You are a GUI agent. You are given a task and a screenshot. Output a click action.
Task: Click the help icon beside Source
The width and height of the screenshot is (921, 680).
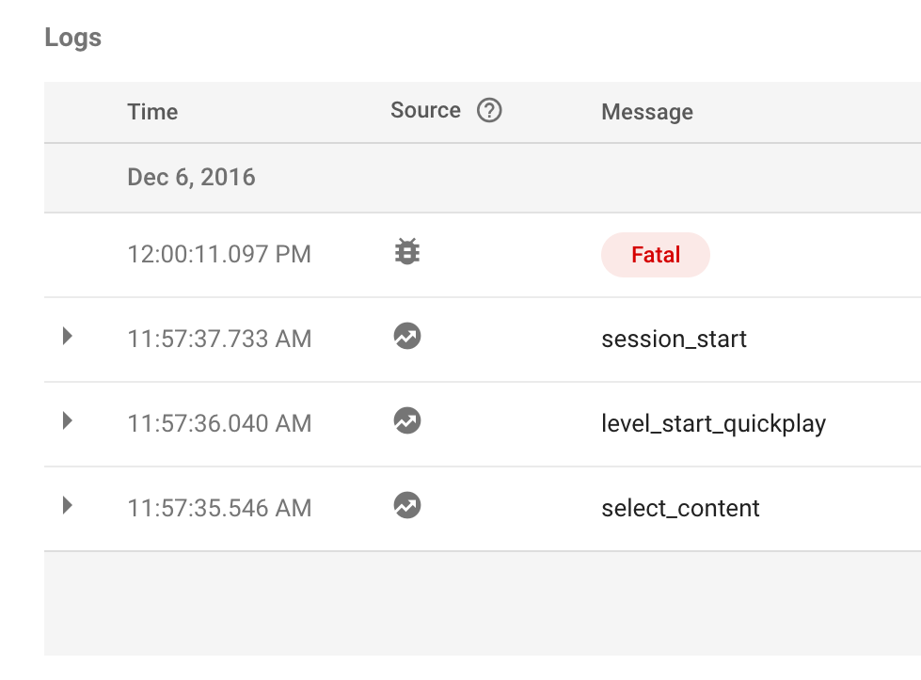[x=489, y=111]
